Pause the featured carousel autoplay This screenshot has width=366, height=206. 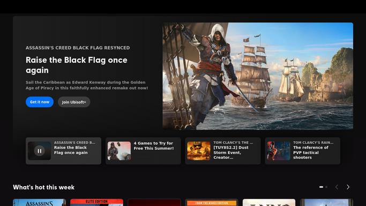click(x=40, y=151)
